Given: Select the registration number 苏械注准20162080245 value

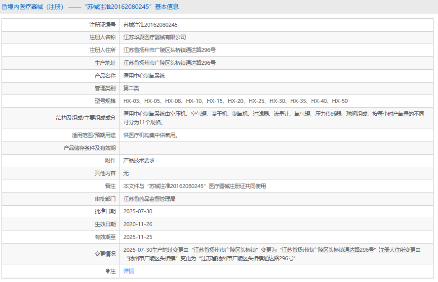Looking at the screenshot, I should click(150, 25).
